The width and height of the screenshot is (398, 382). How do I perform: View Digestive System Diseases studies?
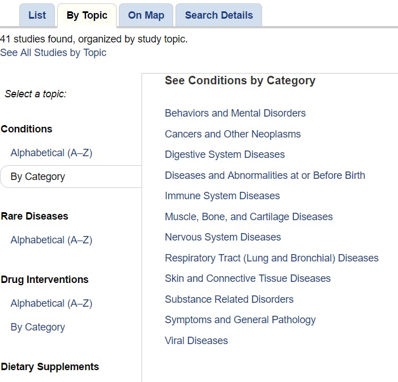coord(225,154)
